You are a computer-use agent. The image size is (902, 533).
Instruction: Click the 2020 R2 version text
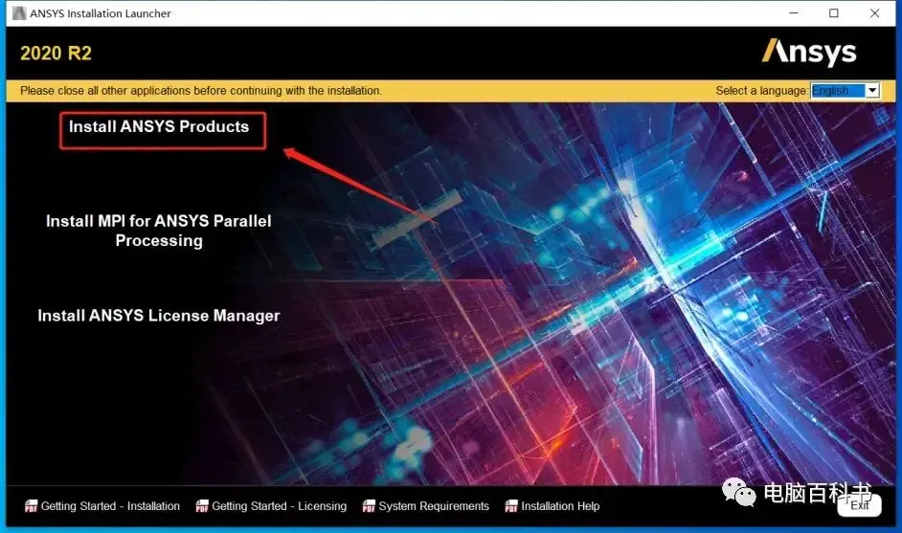[x=56, y=54]
